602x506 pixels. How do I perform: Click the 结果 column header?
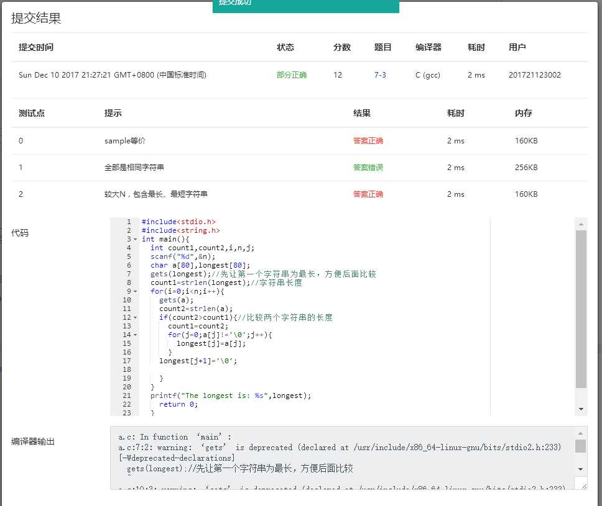pos(362,113)
